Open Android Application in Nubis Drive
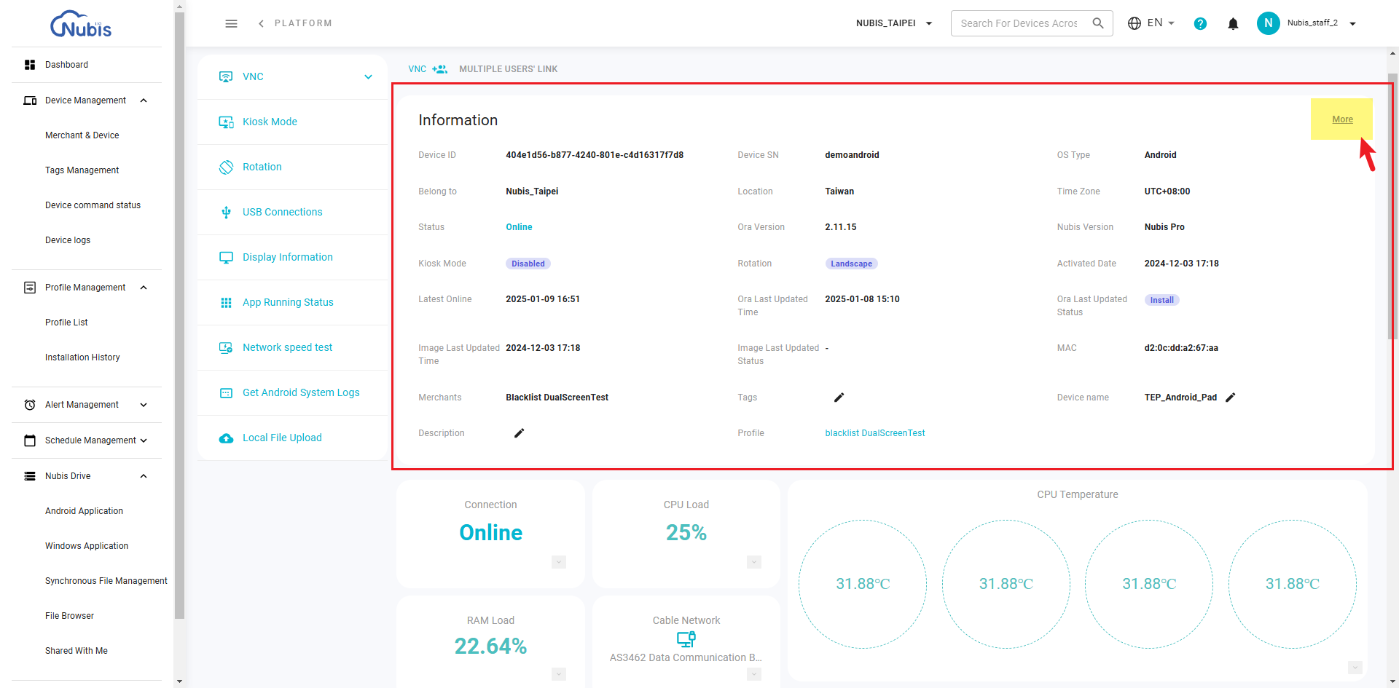 tap(84, 511)
